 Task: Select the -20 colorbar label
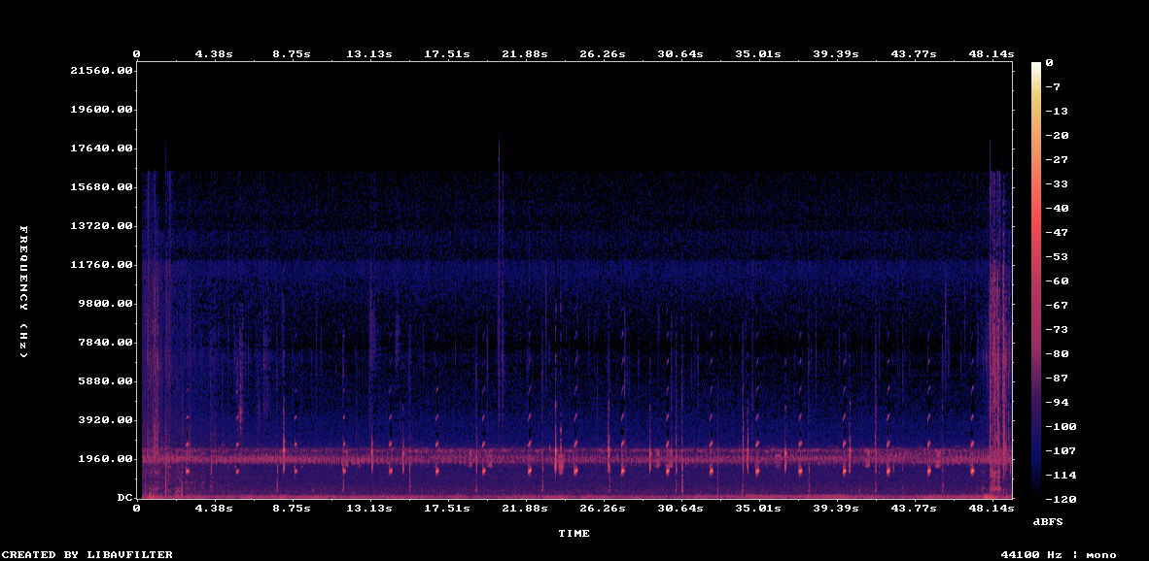[x=1056, y=135]
